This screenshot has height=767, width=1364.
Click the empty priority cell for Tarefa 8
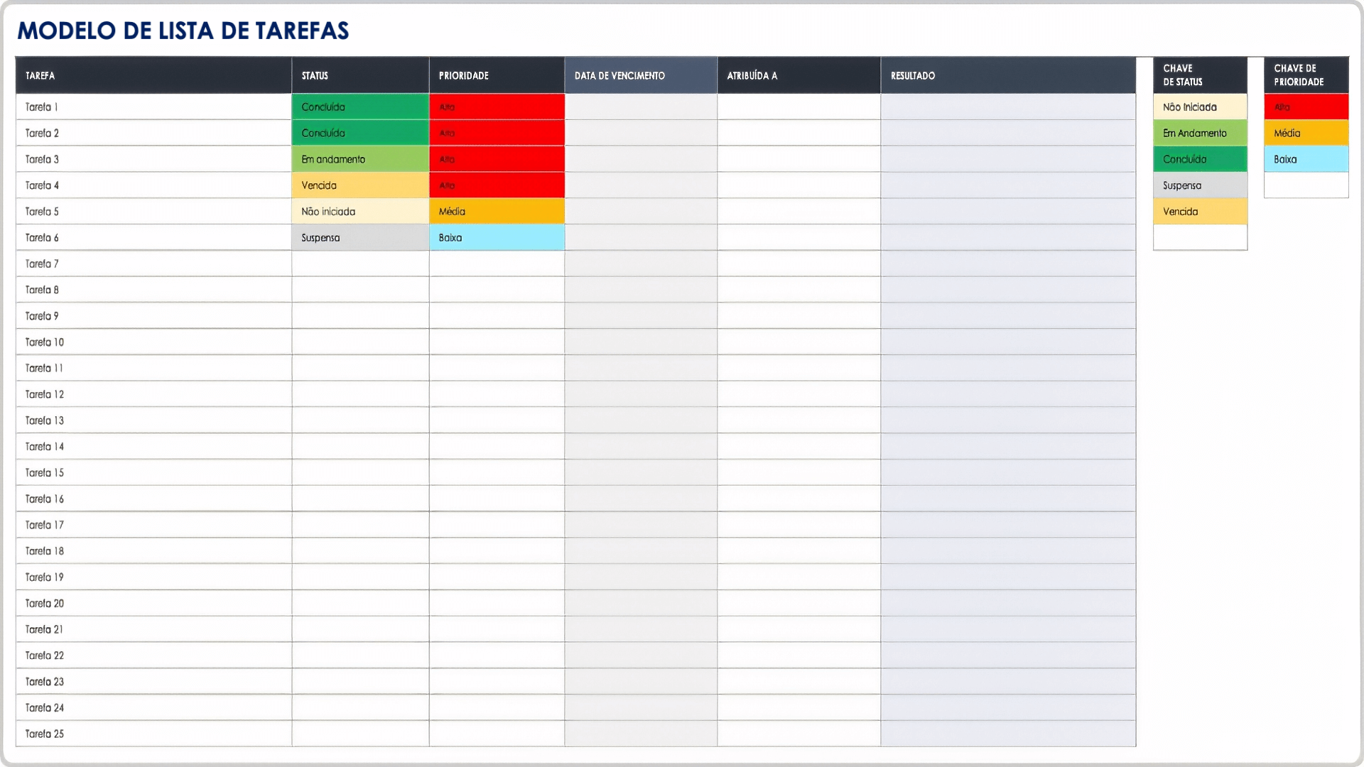pyautogui.click(x=497, y=290)
